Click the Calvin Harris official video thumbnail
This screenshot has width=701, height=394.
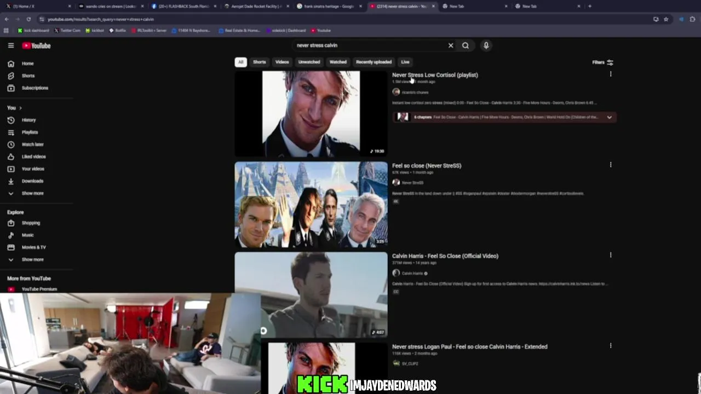311,295
